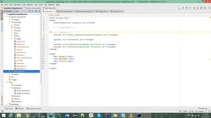Collapse the directives folder
This screenshot has height=118, width=211.
pos(10,88)
